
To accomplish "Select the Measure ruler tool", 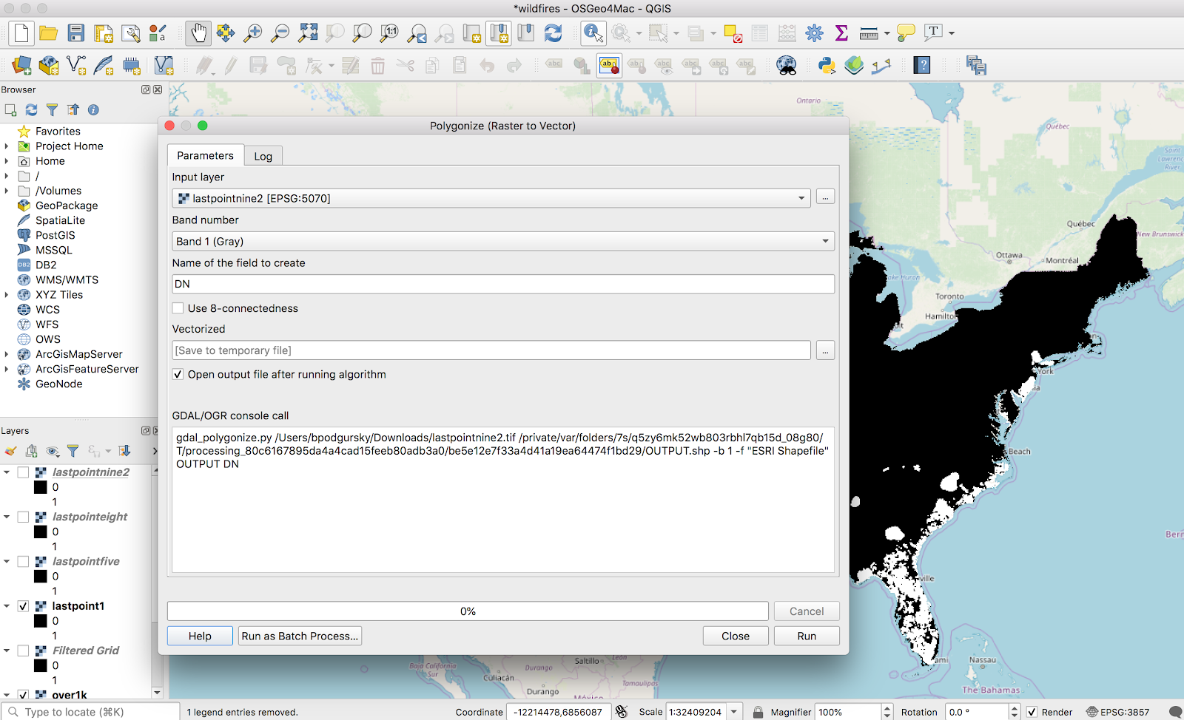I will pos(869,33).
